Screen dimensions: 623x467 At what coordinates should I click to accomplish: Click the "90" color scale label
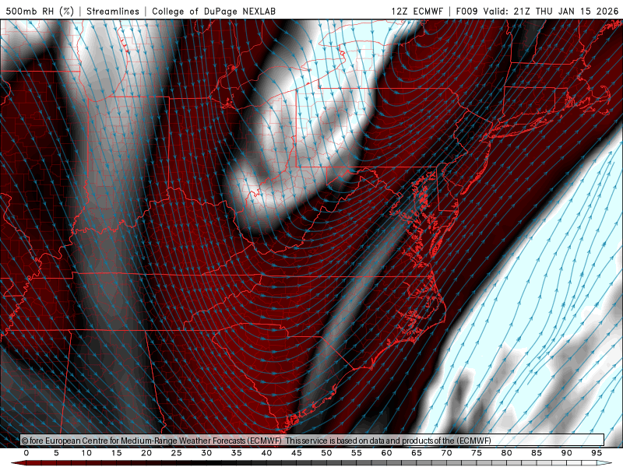click(567, 453)
